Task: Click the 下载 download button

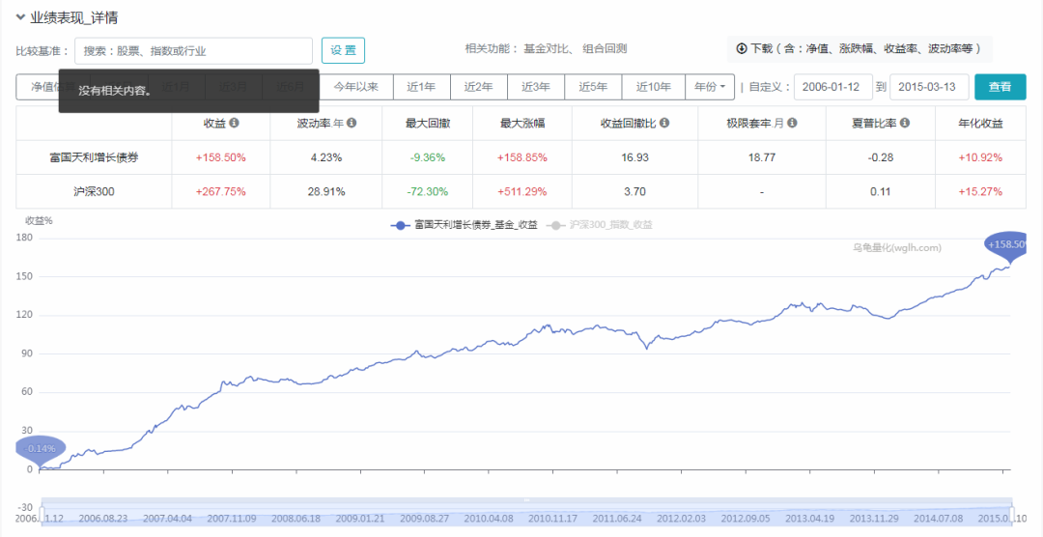Action: point(860,48)
